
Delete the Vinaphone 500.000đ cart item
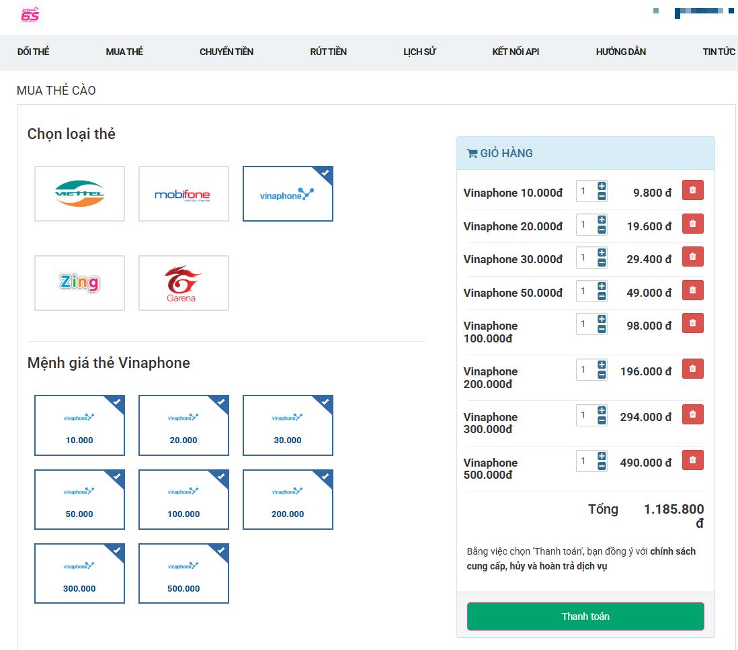pos(692,460)
